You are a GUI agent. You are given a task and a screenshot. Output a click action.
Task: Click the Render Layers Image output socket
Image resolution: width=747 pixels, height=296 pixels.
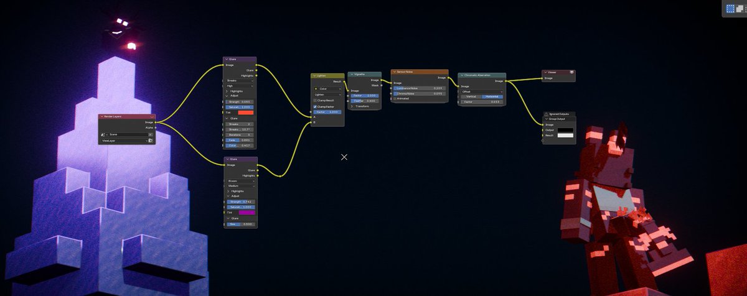click(155, 123)
